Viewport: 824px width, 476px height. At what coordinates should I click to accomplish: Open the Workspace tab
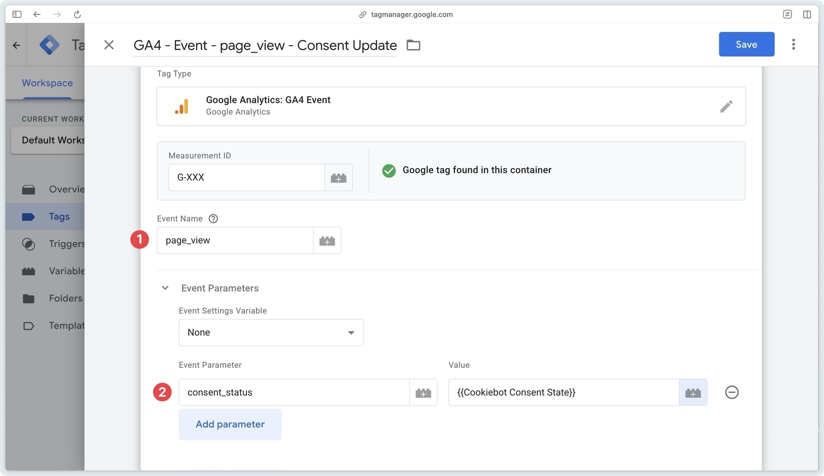47,83
